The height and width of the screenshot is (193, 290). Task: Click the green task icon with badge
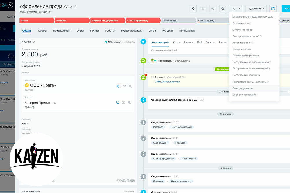(143, 77)
